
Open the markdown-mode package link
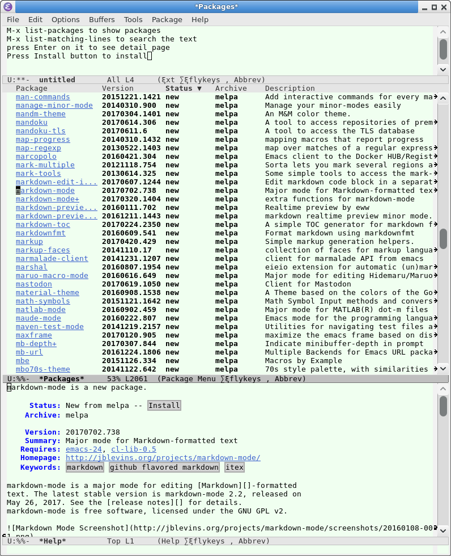[x=45, y=191]
